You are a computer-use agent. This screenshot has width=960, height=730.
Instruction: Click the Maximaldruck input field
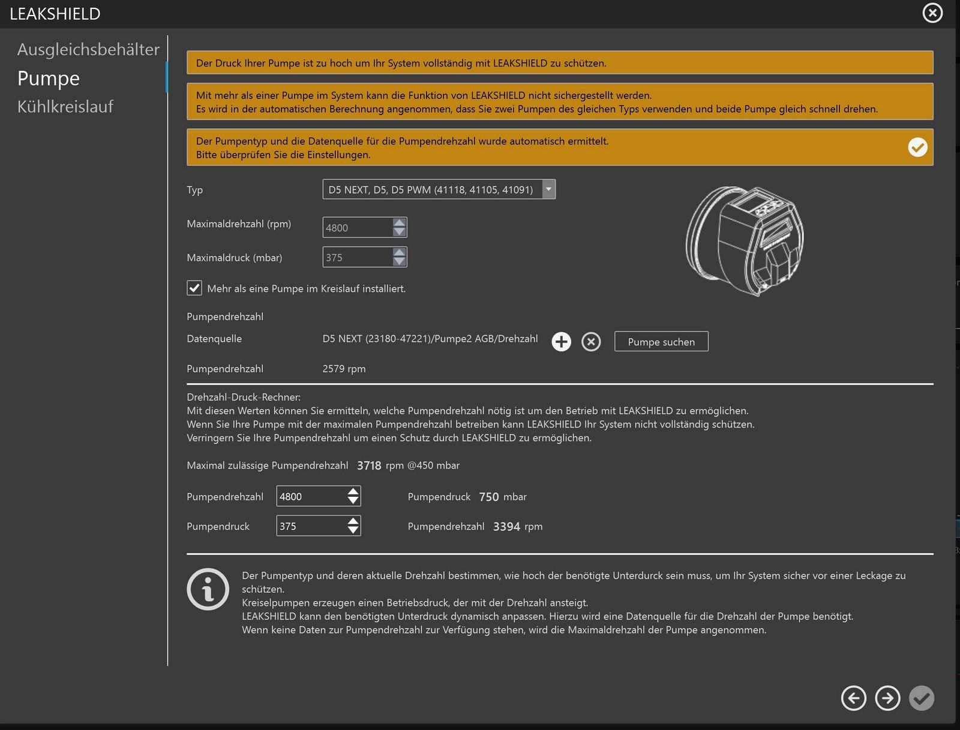coord(358,257)
